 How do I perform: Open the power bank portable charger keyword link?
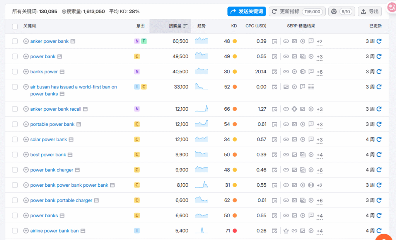pos(61,200)
